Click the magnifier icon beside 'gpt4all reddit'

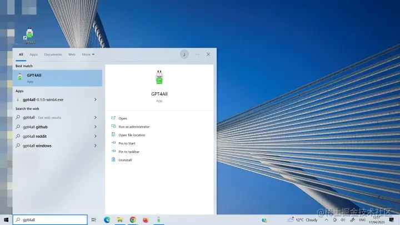click(x=18, y=136)
